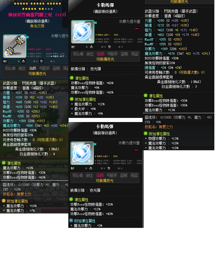This screenshot has width=217, height=262.
Task: Click the shield icon under the wand image
Action: coord(42,61)
